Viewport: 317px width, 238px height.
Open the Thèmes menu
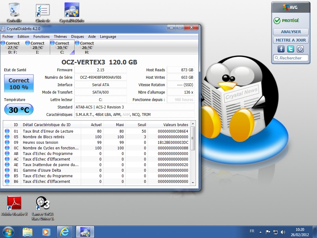click(60, 37)
